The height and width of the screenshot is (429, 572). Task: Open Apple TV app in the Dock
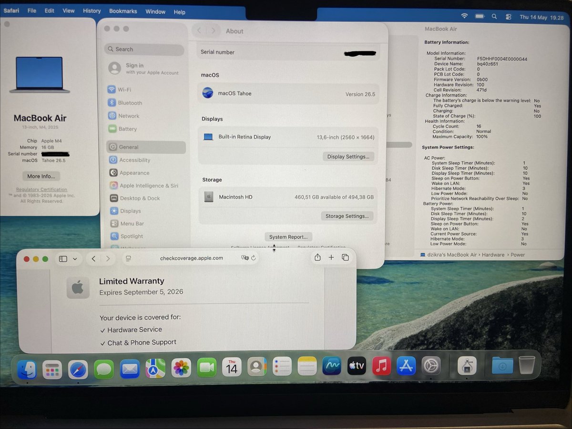pyautogui.click(x=357, y=366)
